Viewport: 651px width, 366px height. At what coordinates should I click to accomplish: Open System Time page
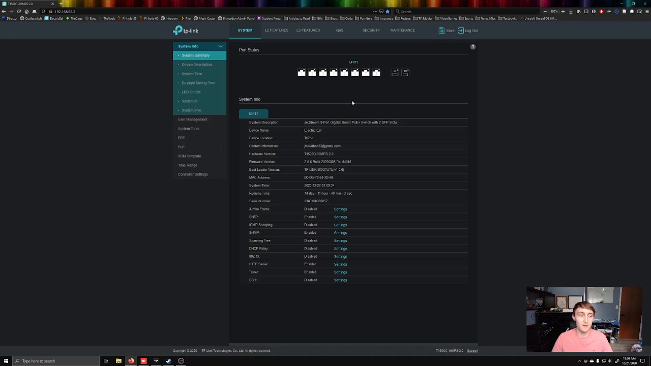point(192,74)
